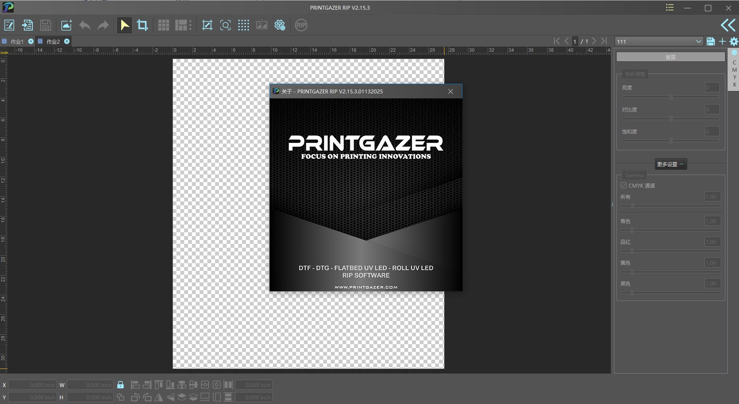Select the yellow arrow pointer tool
Screen dimensions: 739x404
(x=124, y=25)
